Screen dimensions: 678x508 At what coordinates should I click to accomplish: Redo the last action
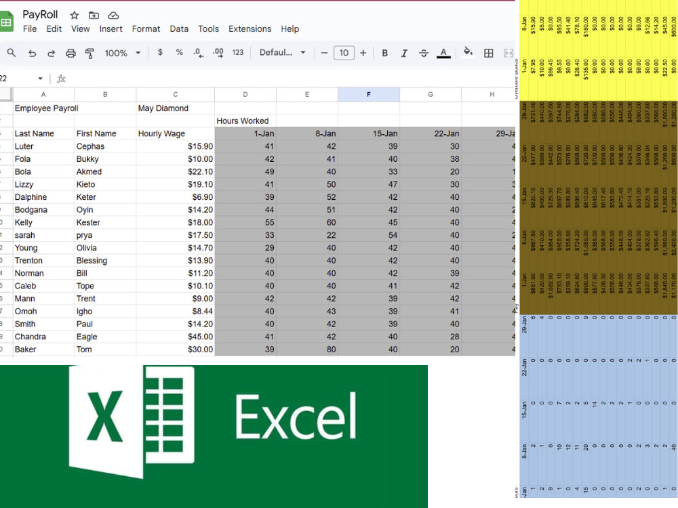(x=51, y=53)
